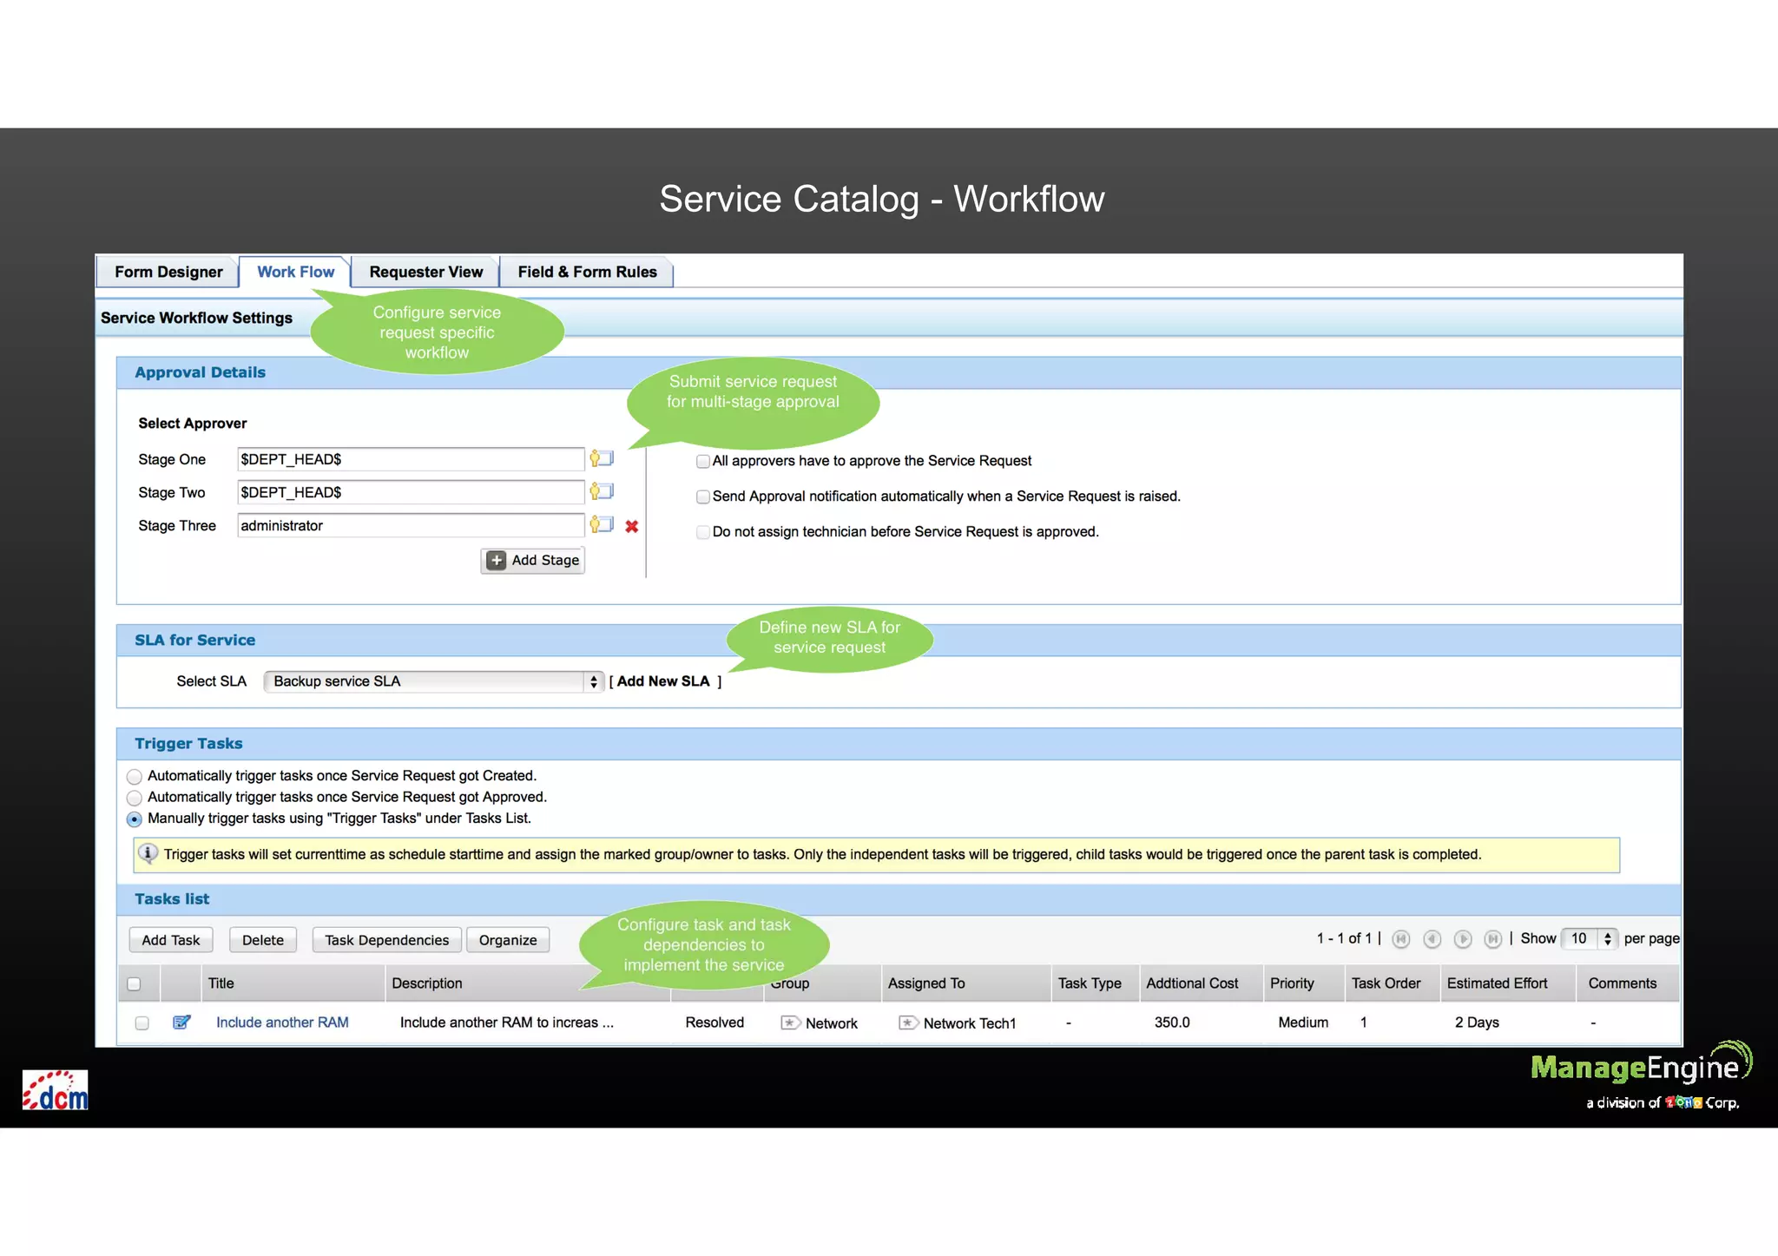Click the group icon beside Network
Image resolution: width=1778 pixels, height=1256 pixels.
point(790,1023)
